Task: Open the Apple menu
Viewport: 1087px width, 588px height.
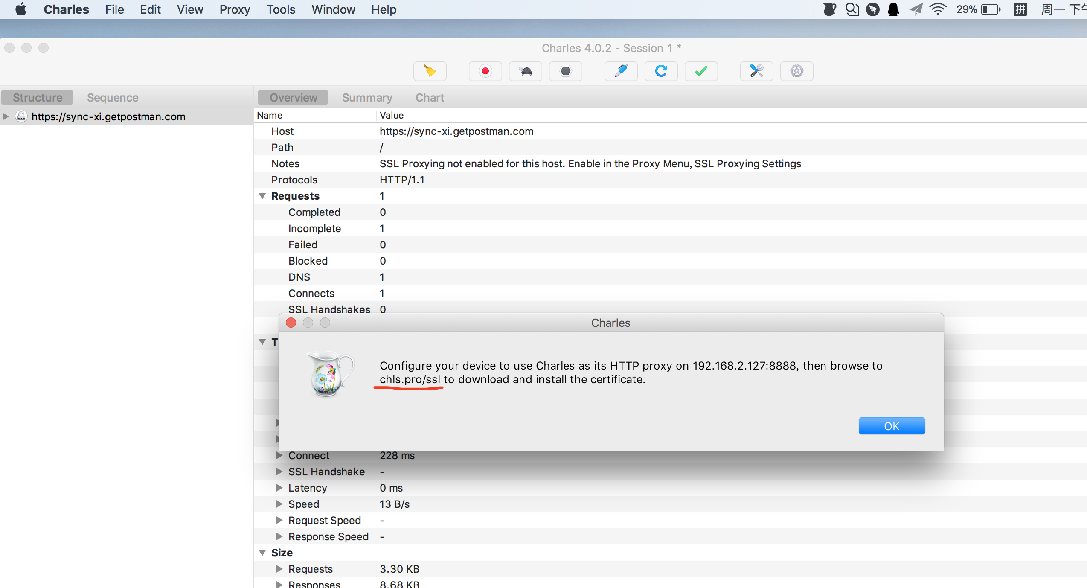Action: [20, 9]
